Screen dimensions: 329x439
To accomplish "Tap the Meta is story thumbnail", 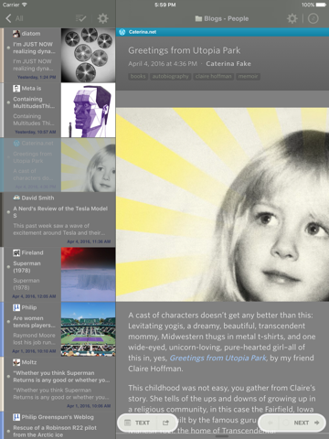I will 88,110.
